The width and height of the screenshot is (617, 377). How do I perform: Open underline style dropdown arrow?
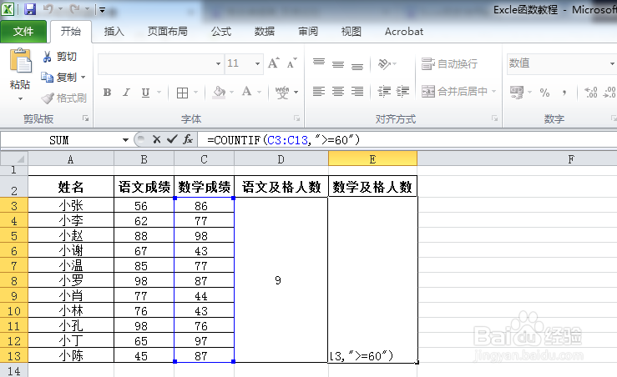point(159,93)
